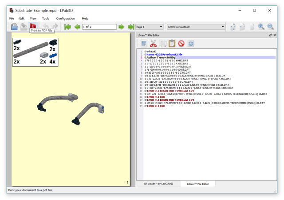
Task: Click the red Delete icon in File Editor
Action: pos(181,44)
